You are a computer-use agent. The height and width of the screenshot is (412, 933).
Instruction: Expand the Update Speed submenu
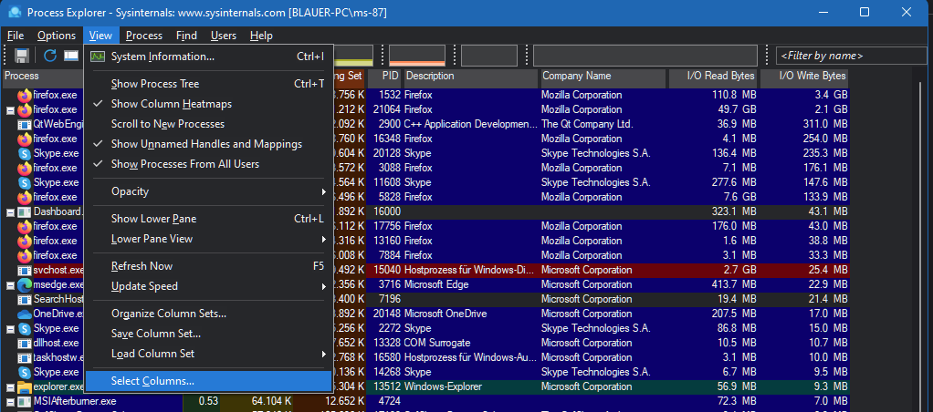tap(208, 286)
